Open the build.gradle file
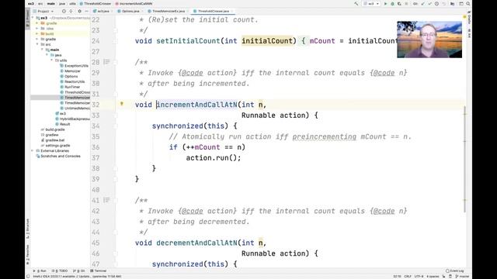497x279 pixels. click(x=53, y=129)
